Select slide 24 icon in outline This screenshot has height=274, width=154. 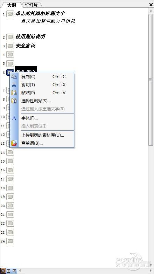[10, 241]
